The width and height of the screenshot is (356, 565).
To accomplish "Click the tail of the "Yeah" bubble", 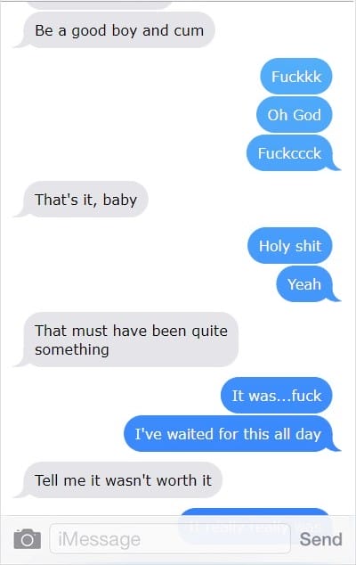I will click(335, 296).
